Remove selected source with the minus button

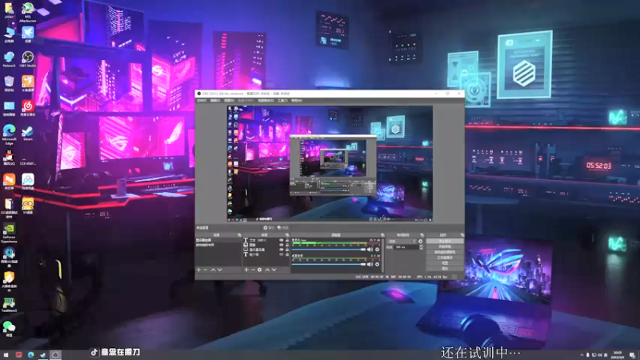[x=253, y=270]
